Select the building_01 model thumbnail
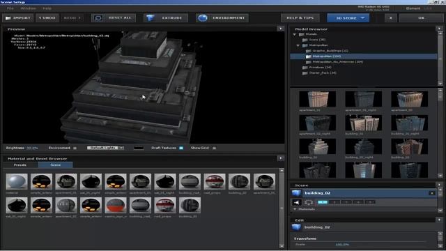The height and width of the screenshot is (251, 446). (x=364, y=123)
